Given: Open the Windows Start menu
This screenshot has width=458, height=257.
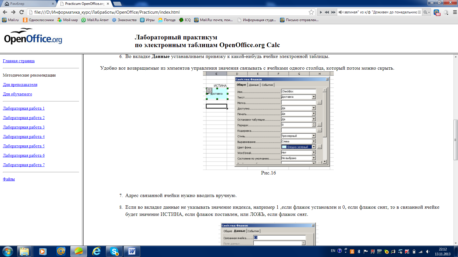Looking at the screenshot, I should tap(8, 251).
